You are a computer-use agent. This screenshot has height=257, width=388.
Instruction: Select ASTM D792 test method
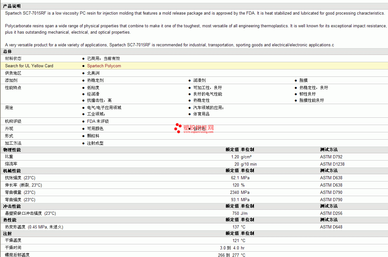tap(331, 157)
